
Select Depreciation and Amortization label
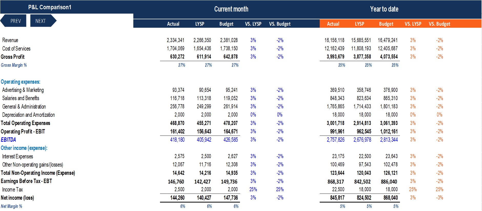tap(28, 115)
